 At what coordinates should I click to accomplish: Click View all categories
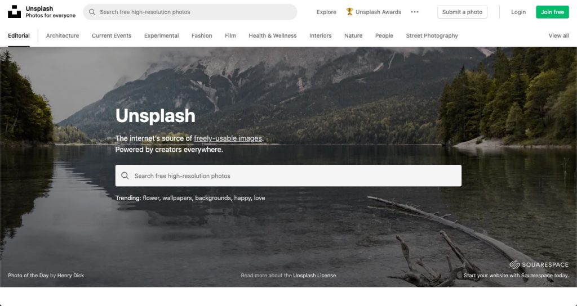coord(558,35)
